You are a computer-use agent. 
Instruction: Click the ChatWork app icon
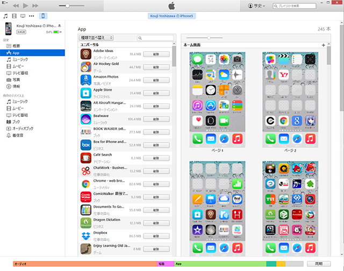[x=86, y=170]
